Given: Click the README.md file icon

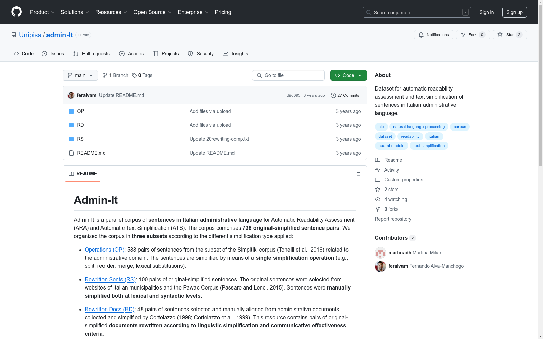Looking at the screenshot, I should click(71, 153).
